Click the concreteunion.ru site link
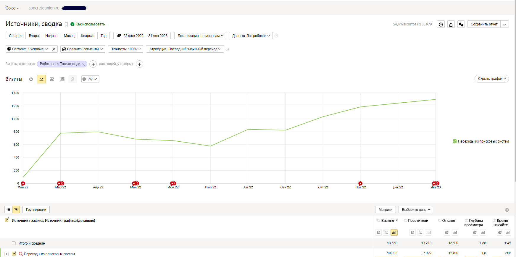Viewport: 516px width, 257px height. (44, 8)
